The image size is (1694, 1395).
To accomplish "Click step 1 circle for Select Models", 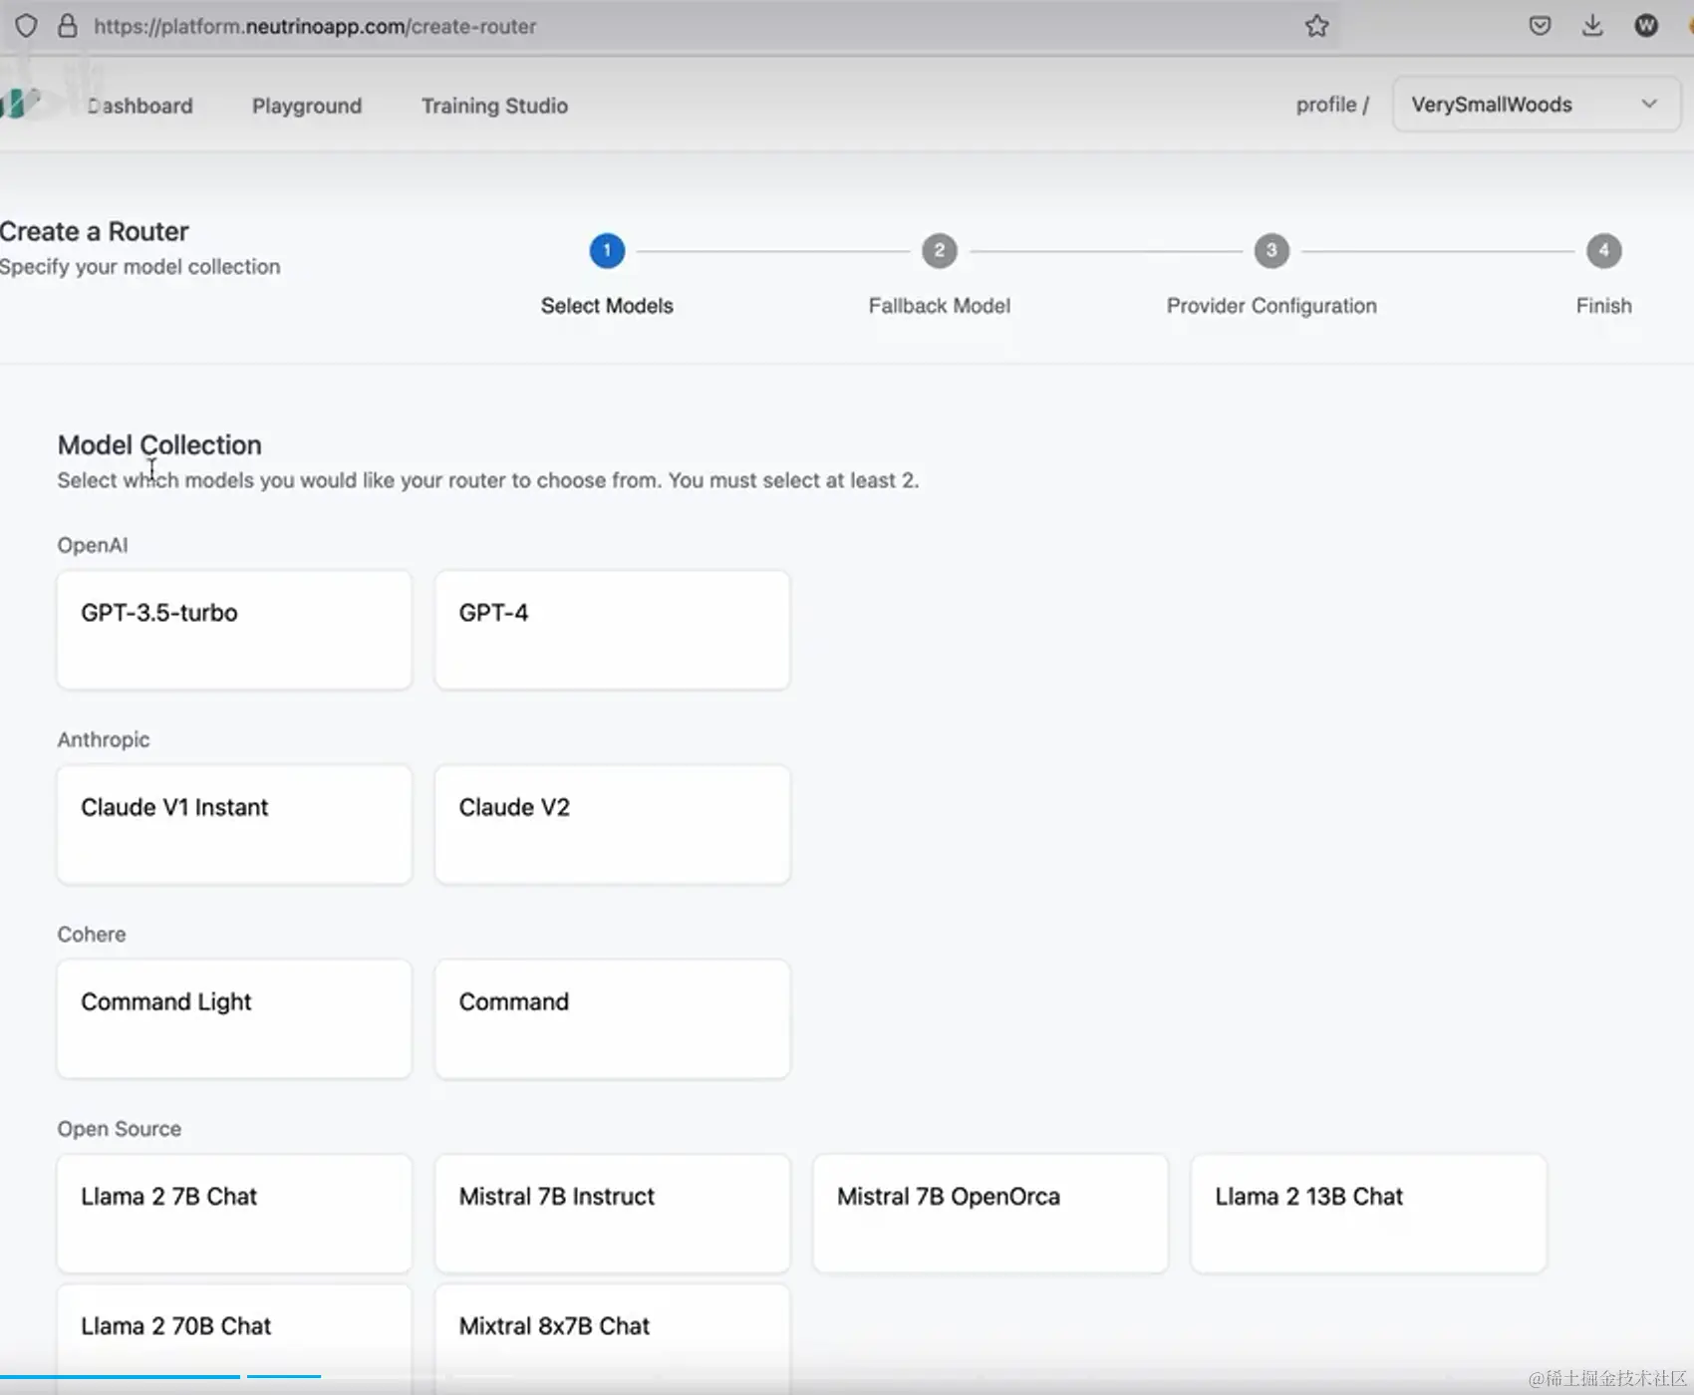I will [607, 251].
